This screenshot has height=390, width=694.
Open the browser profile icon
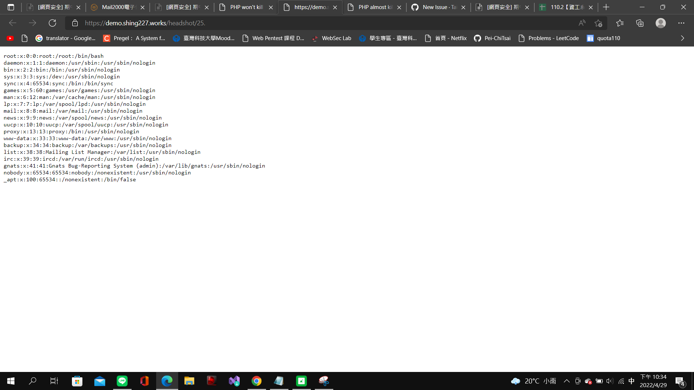pyautogui.click(x=660, y=23)
